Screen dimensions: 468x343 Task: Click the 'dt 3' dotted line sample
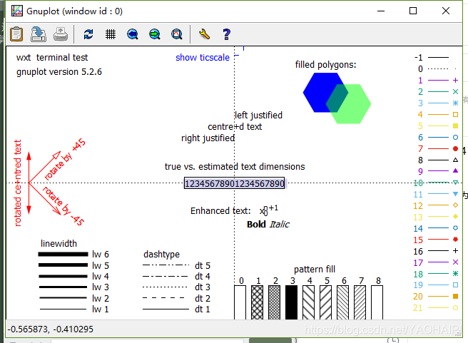(166, 287)
